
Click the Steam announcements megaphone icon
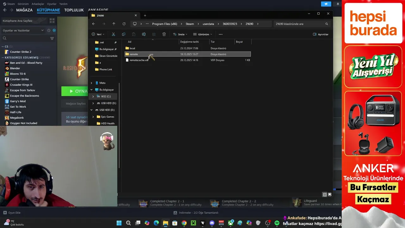coord(326,4)
